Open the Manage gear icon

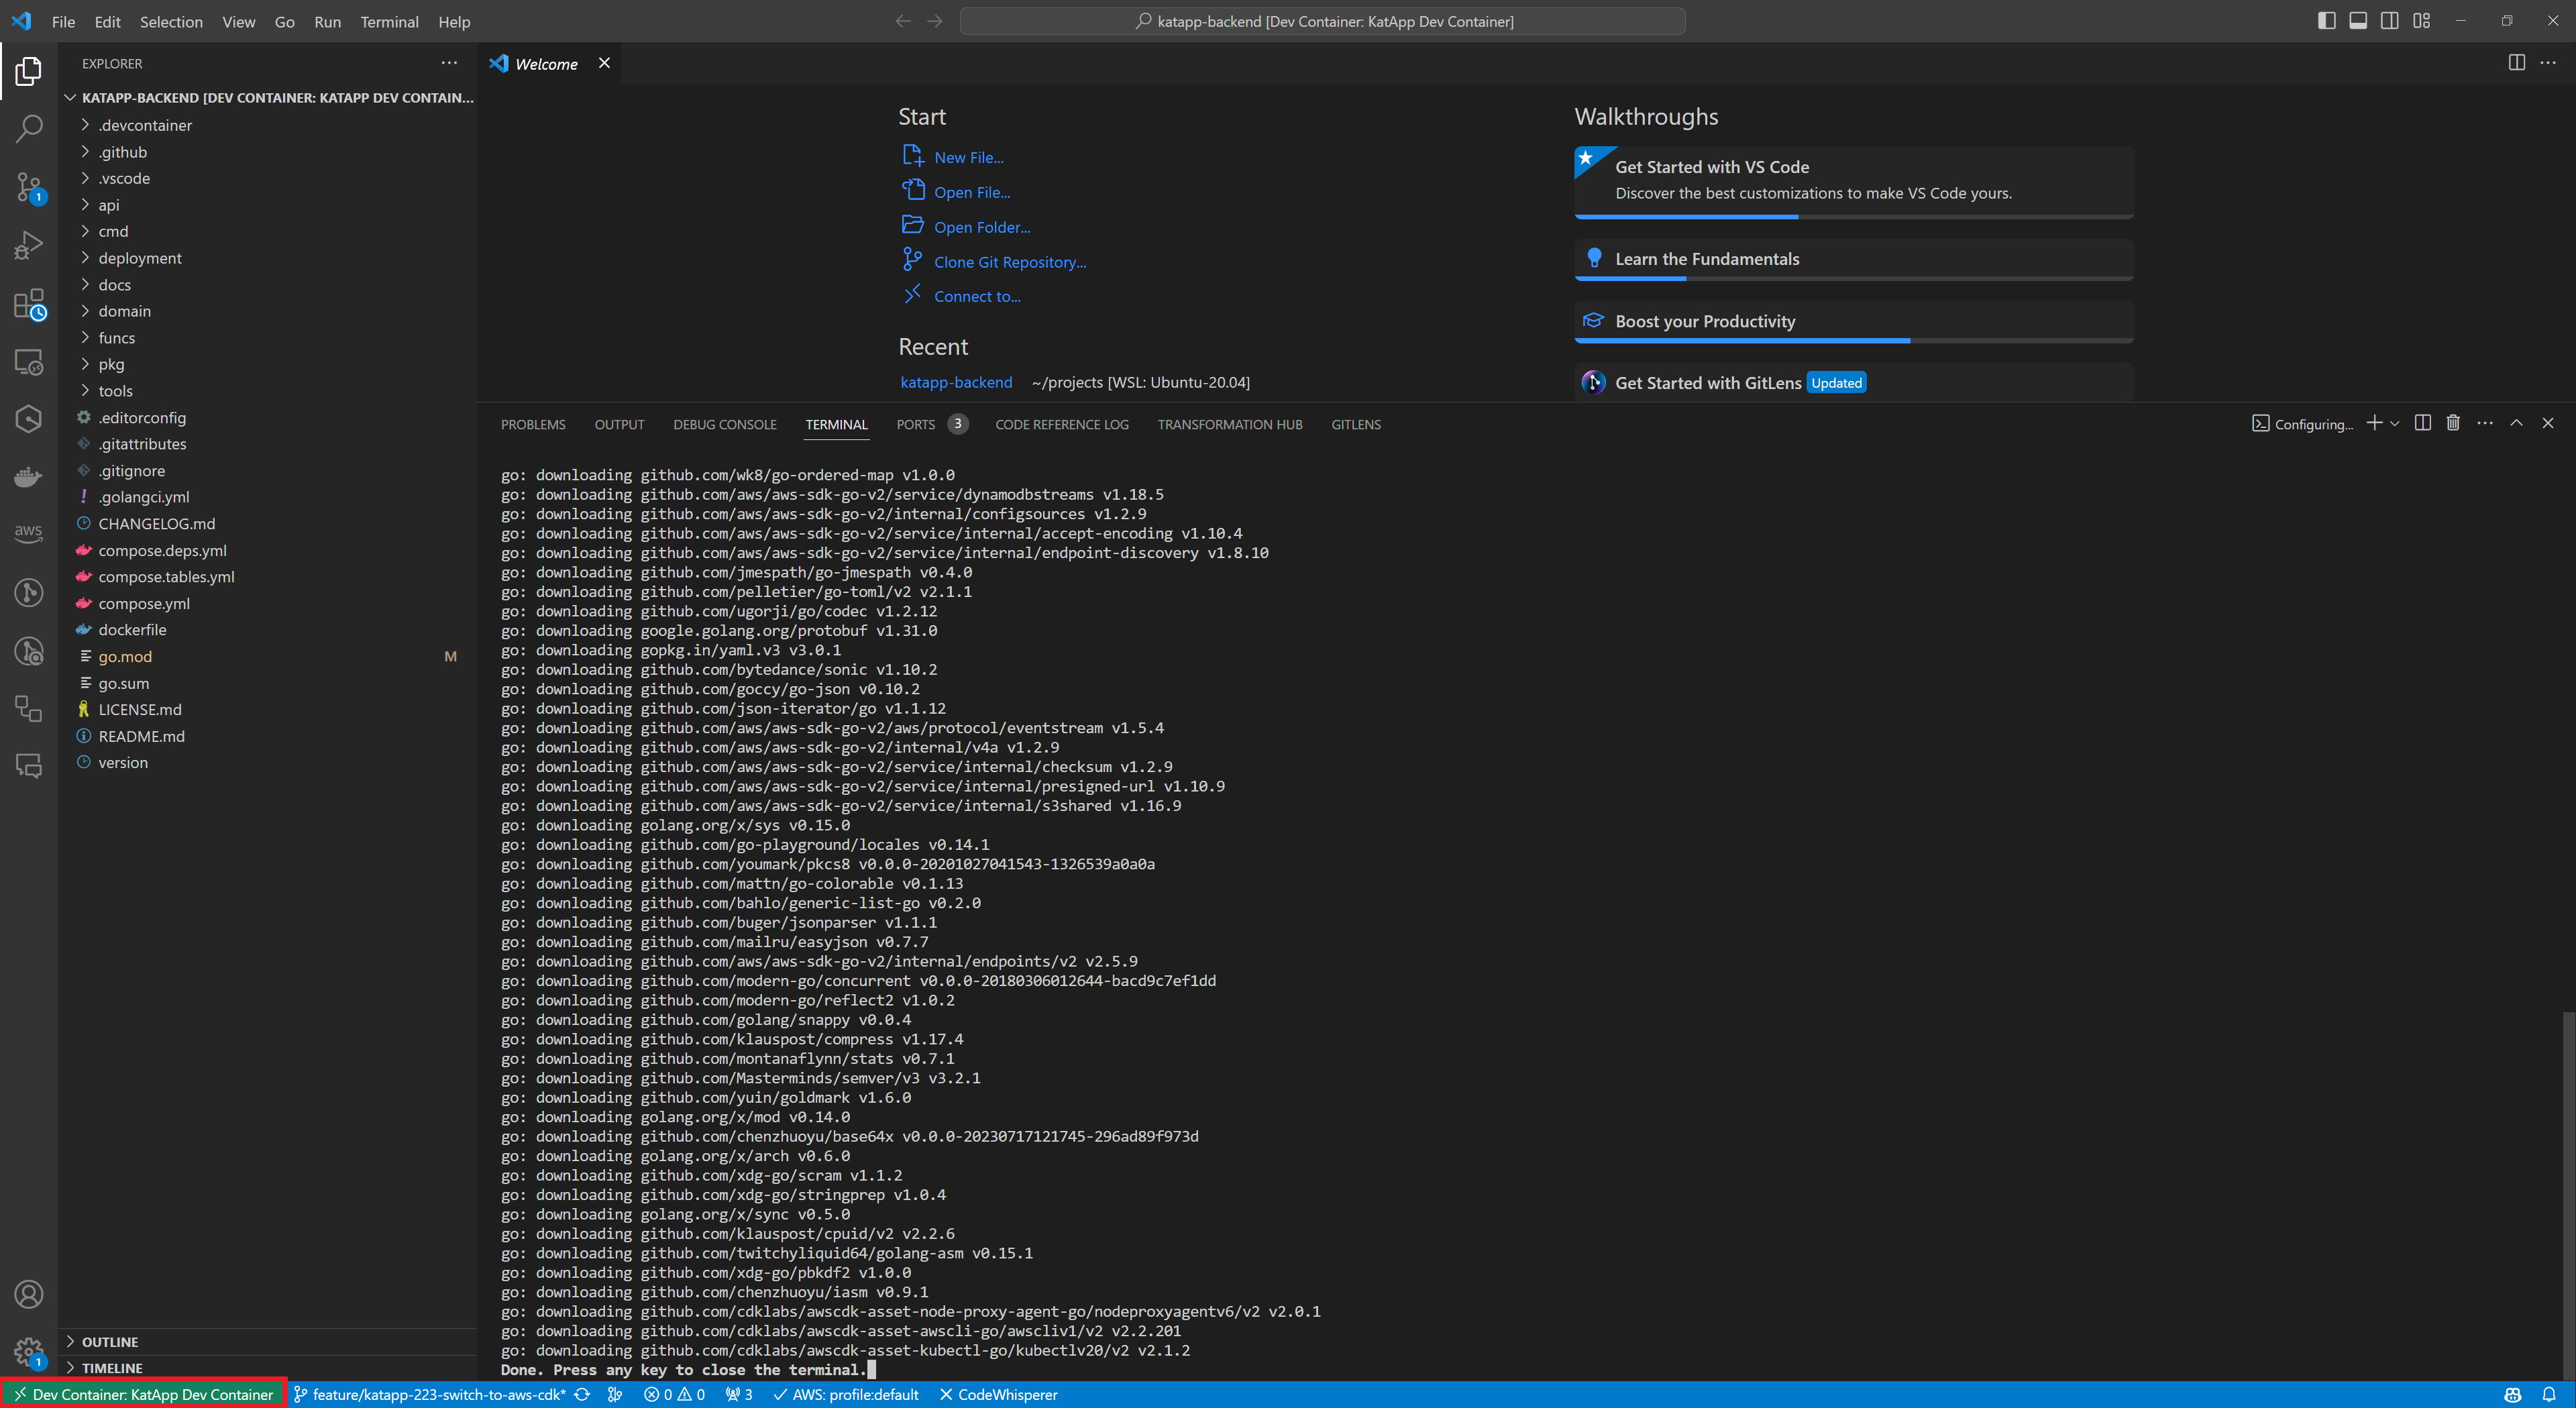28,1352
